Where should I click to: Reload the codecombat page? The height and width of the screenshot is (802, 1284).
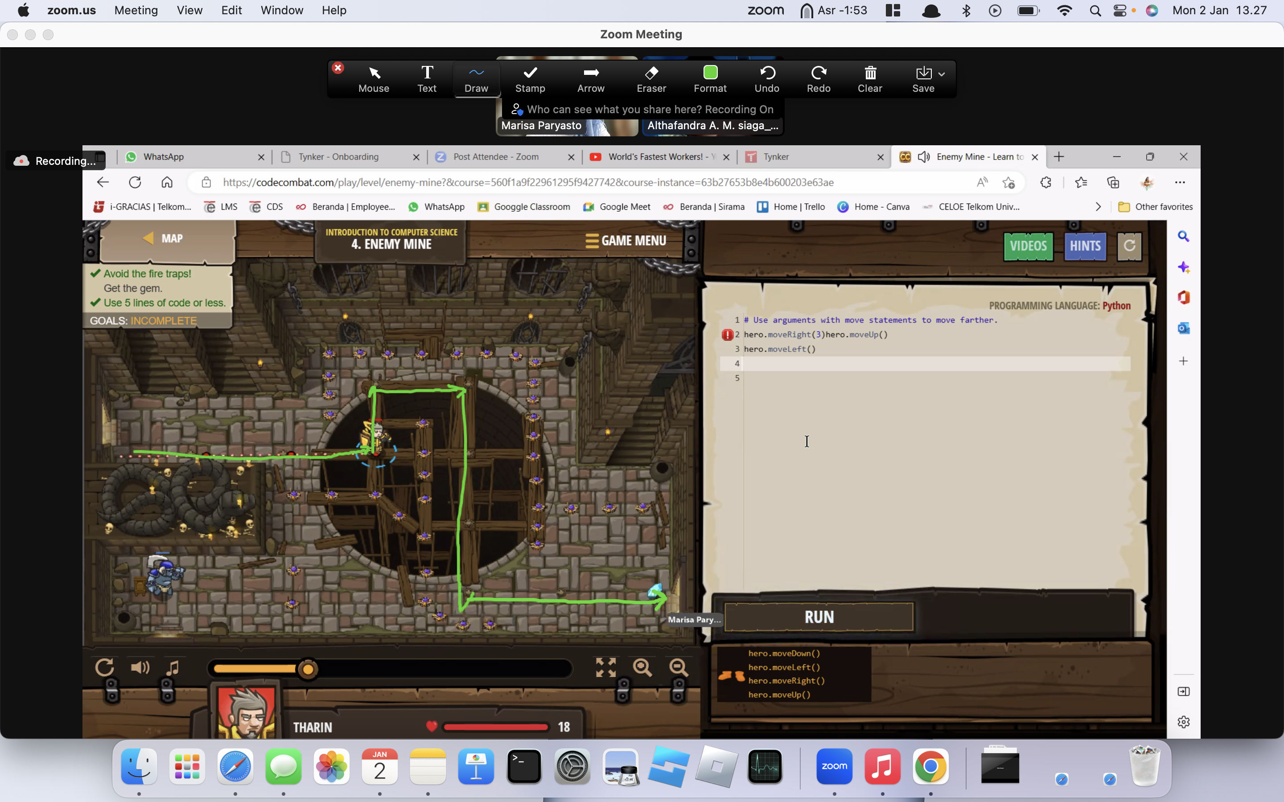click(135, 183)
